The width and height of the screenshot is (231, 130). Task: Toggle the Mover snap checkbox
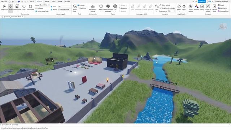click(51, 10)
